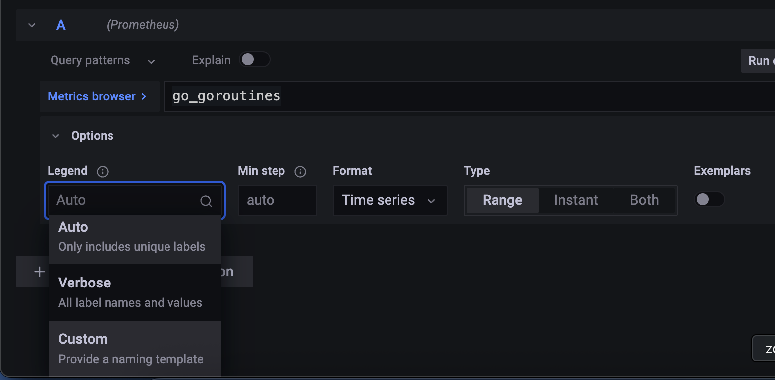The height and width of the screenshot is (380, 775).
Task: Click the Run queries button
Action: [758, 61]
